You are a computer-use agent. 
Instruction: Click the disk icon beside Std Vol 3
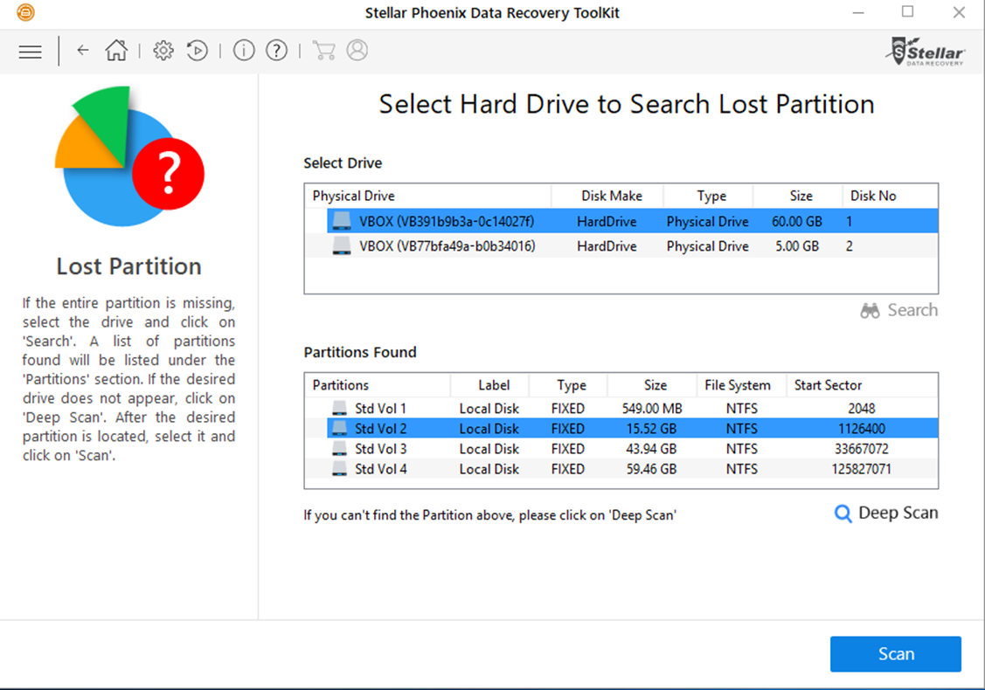point(339,448)
